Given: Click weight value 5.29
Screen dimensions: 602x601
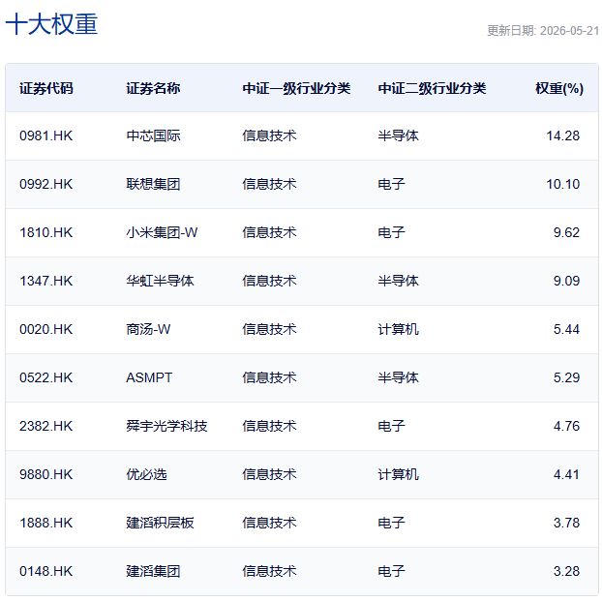Looking at the screenshot, I should pos(566,377).
